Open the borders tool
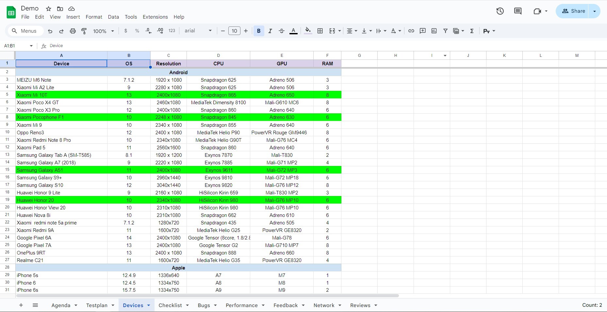 point(320,31)
